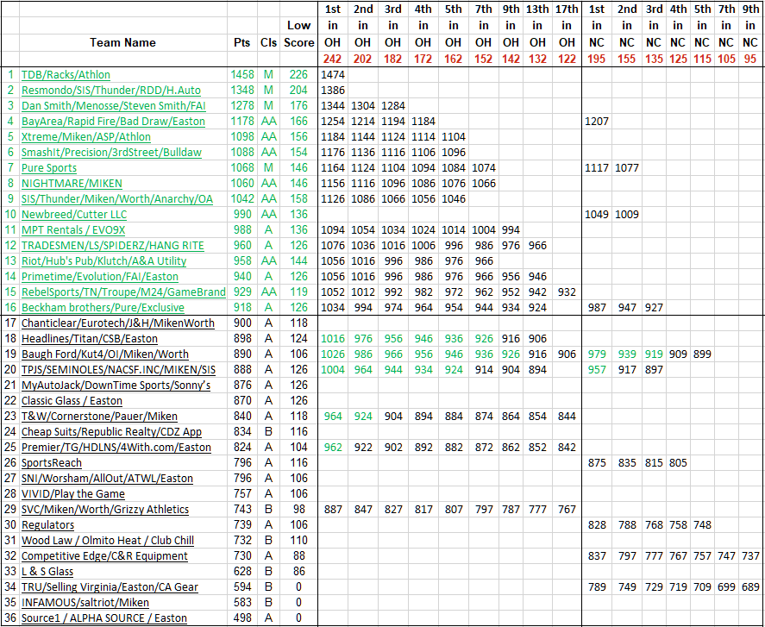Image resolution: width=765 pixels, height=627 pixels.
Task: Click the Cls column header
Action: [x=268, y=42]
